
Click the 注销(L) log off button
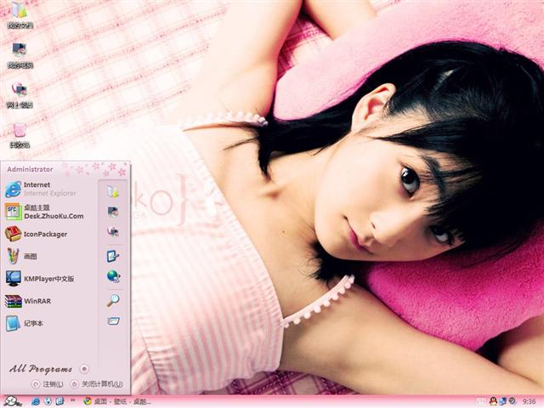[48, 384]
